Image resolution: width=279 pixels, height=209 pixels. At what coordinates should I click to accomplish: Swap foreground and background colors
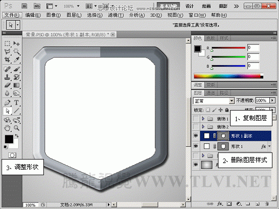pyautogui.click(x=17, y=136)
